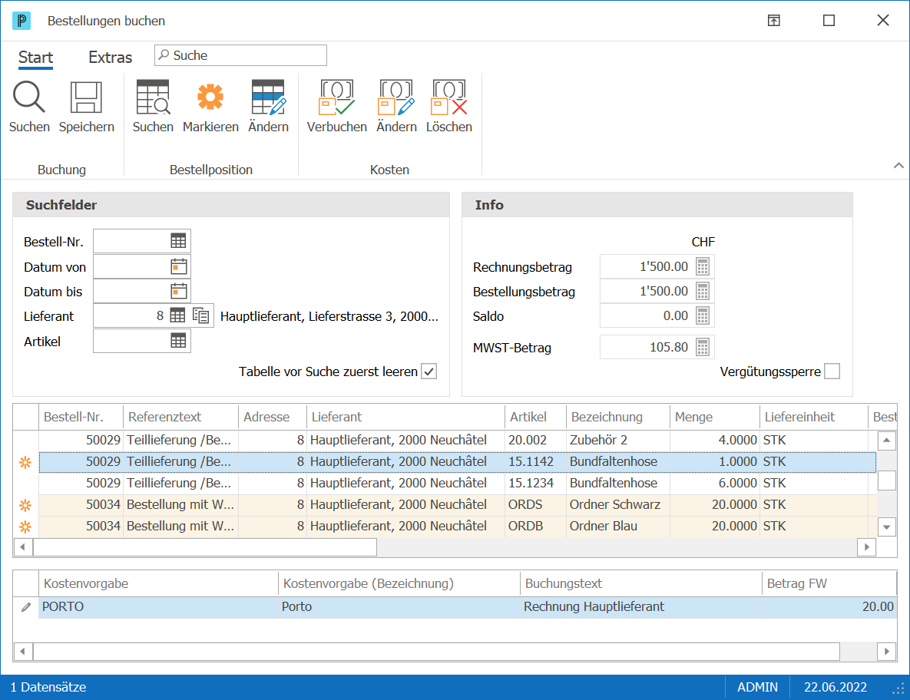This screenshot has width=910, height=700.
Task: Sort by the Lieferant column header
Action: (405, 417)
